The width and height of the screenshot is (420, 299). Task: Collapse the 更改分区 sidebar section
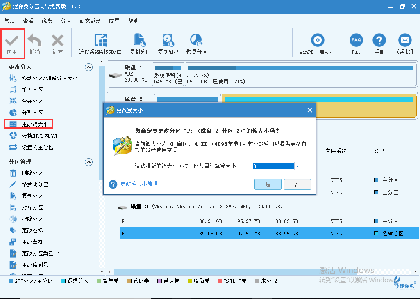tap(89, 67)
